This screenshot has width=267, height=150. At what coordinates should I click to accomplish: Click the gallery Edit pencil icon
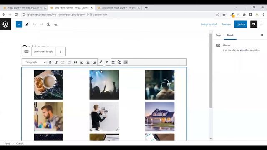point(101,62)
